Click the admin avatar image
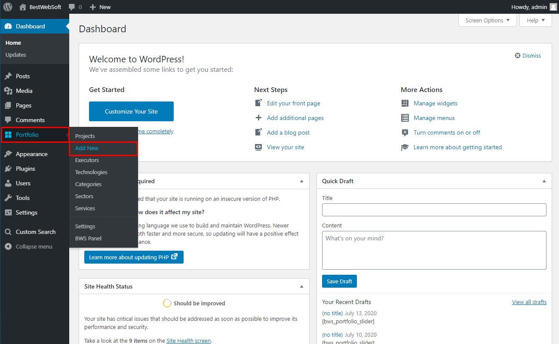Image resolution: width=559 pixels, height=344 pixels. point(553,7)
